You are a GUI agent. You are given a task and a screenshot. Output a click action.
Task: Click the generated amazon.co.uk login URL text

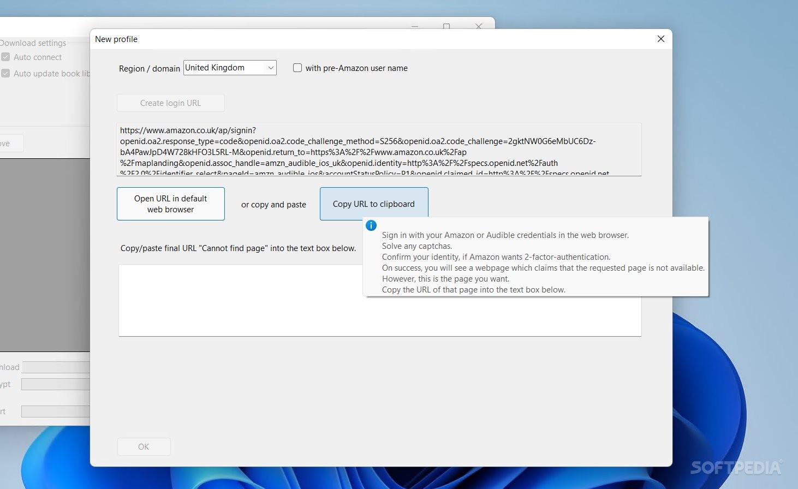[379, 150]
